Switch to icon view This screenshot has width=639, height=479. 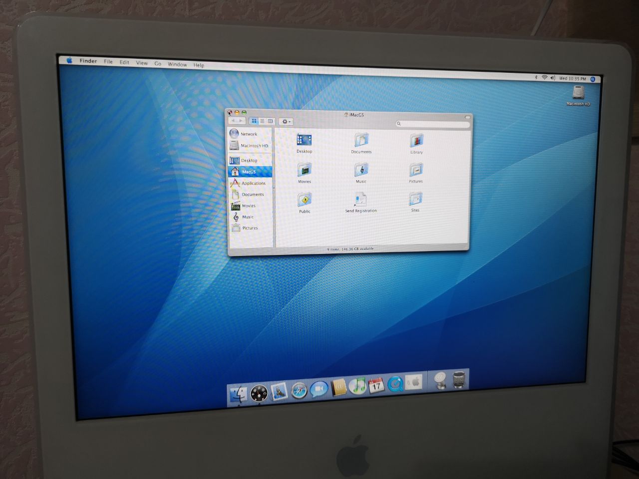254,121
